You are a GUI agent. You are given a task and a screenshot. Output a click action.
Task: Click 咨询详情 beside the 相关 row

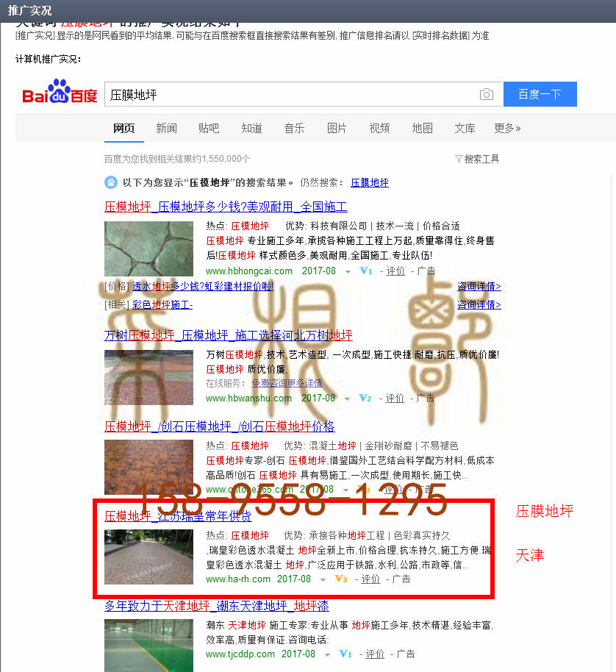[x=479, y=304]
